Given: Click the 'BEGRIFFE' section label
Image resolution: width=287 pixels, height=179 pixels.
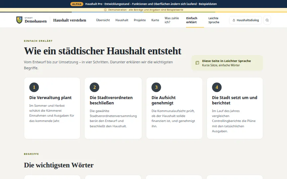Looking at the screenshot, I should [31, 154].
